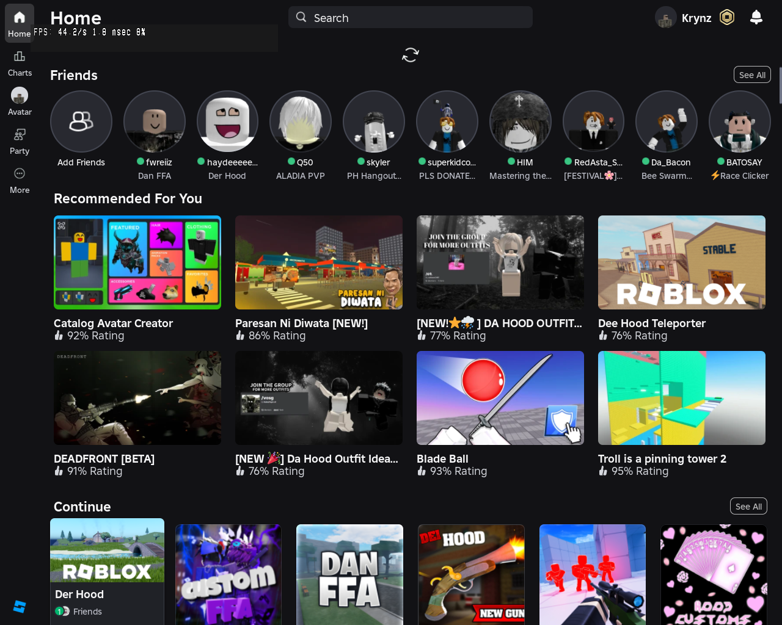Open friend skyler's avatar
This screenshot has width=782, height=625.
click(x=374, y=121)
